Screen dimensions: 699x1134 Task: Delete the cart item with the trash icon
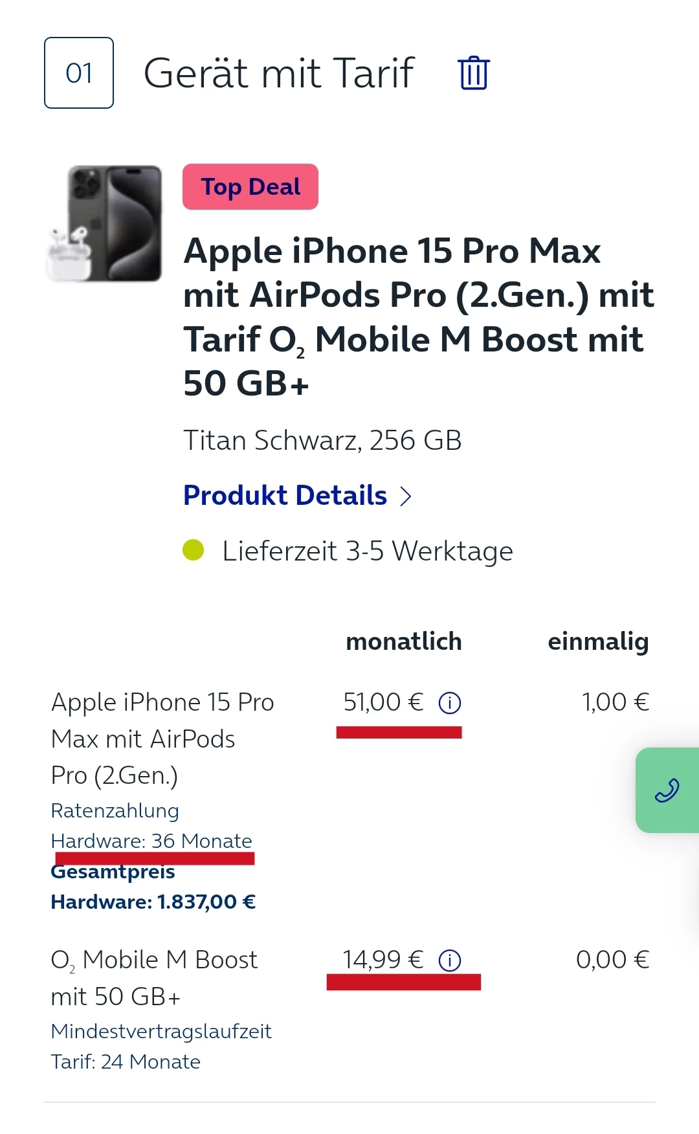click(474, 72)
